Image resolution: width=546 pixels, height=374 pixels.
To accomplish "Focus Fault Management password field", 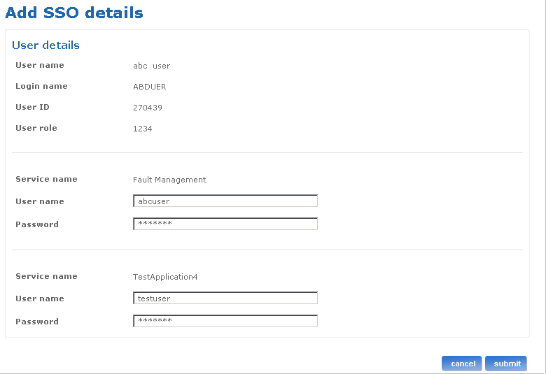I will coord(225,224).
